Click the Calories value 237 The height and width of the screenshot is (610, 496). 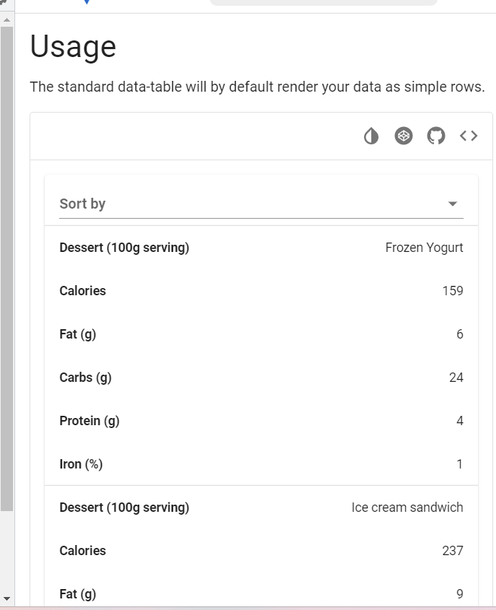point(453,551)
